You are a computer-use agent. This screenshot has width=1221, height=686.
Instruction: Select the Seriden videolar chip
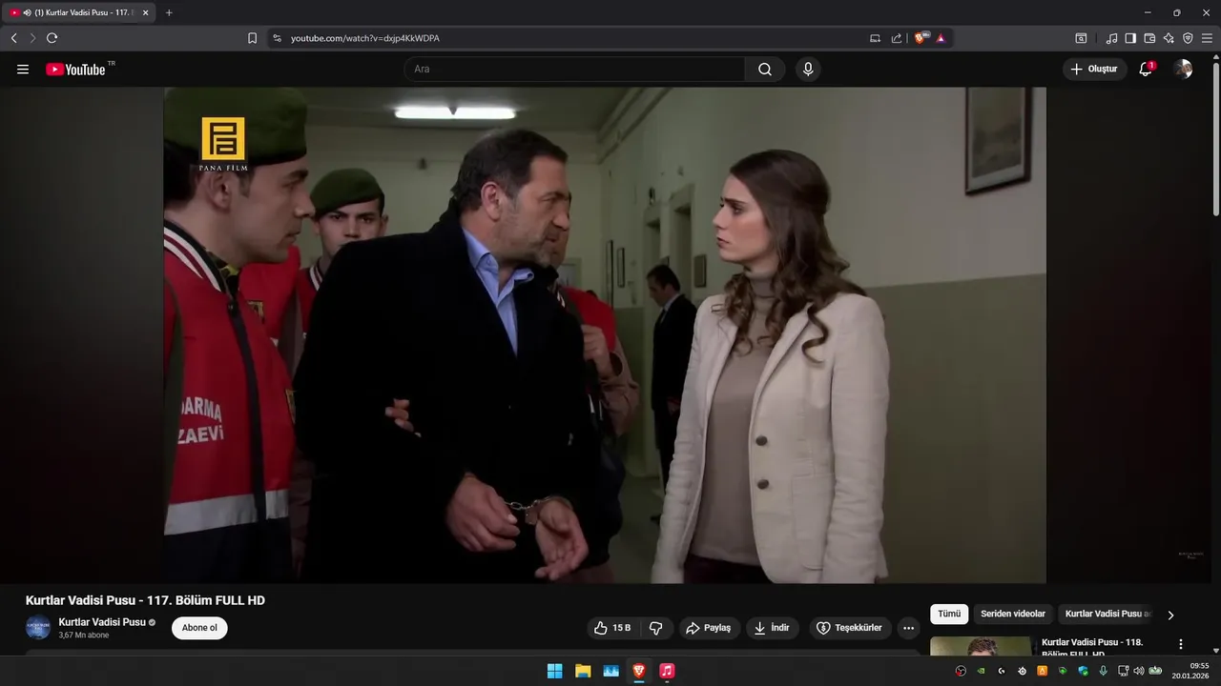click(x=1013, y=615)
